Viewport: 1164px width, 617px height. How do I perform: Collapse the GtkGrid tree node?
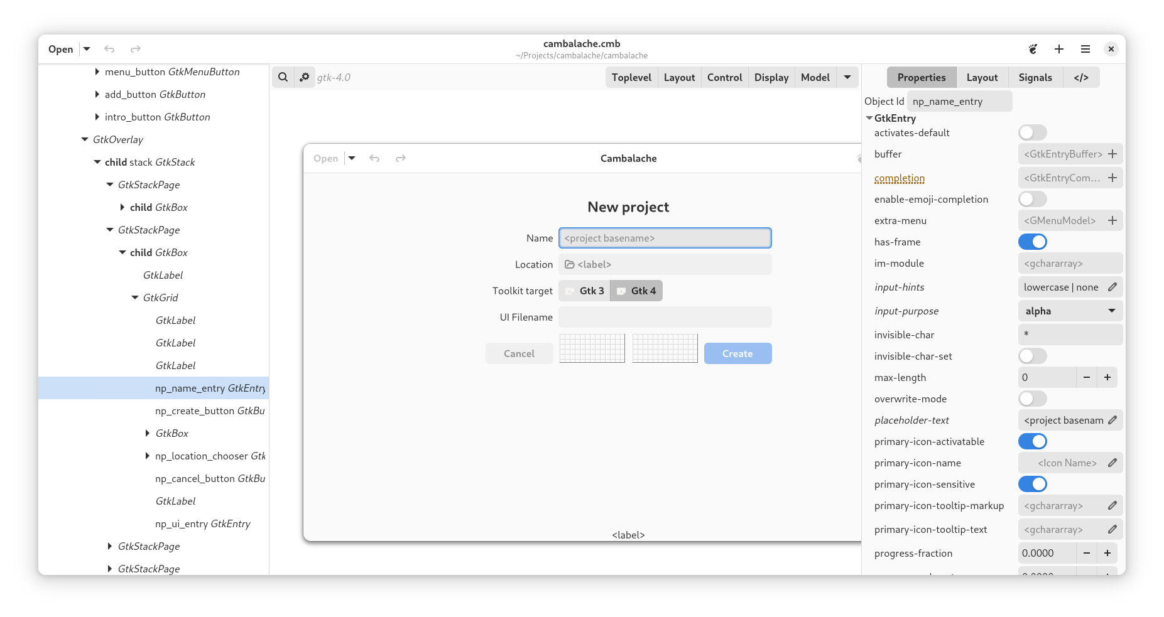pyautogui.click(x=135, y=298)
